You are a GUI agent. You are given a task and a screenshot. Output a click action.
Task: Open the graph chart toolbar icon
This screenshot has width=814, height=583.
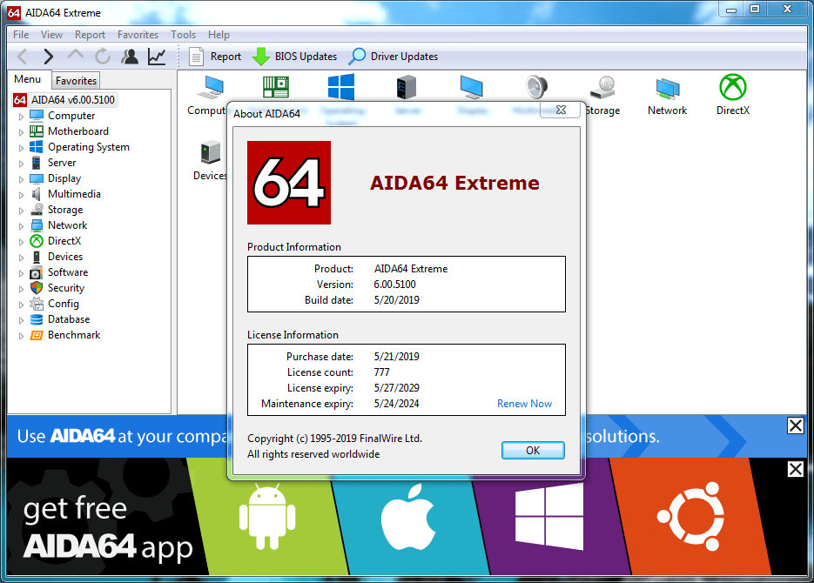click(x=157, y=57)
